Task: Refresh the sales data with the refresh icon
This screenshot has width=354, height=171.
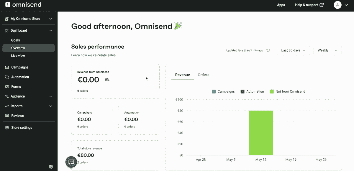Action: pos(268,50)
